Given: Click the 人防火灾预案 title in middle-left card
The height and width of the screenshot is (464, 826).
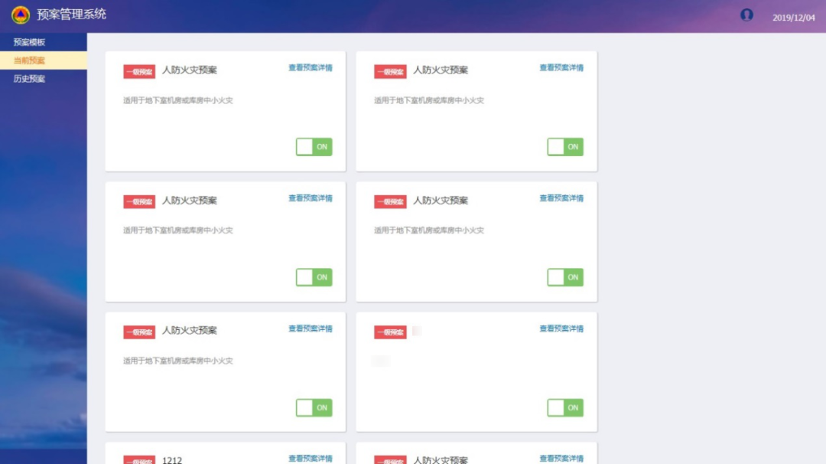Looking at the screenshot, I should [x=190, y=201].
